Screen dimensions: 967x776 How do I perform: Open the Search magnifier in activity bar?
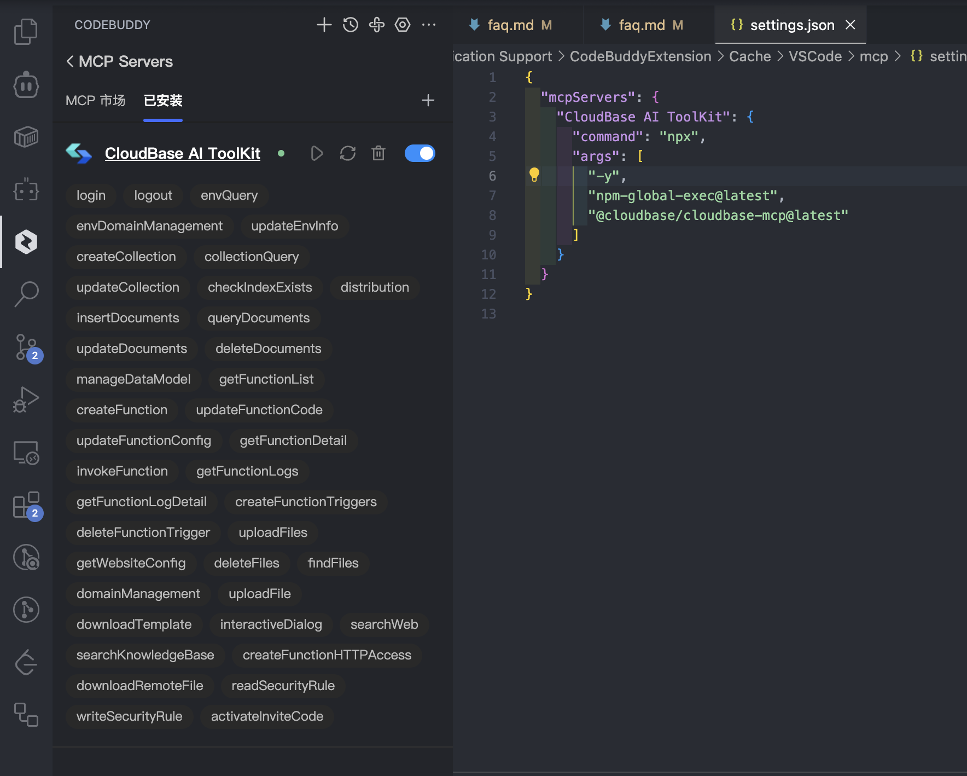pos(26,294)
